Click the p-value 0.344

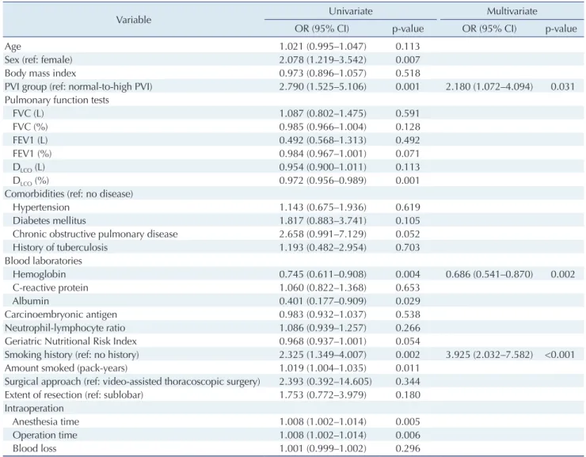point(408,382)
